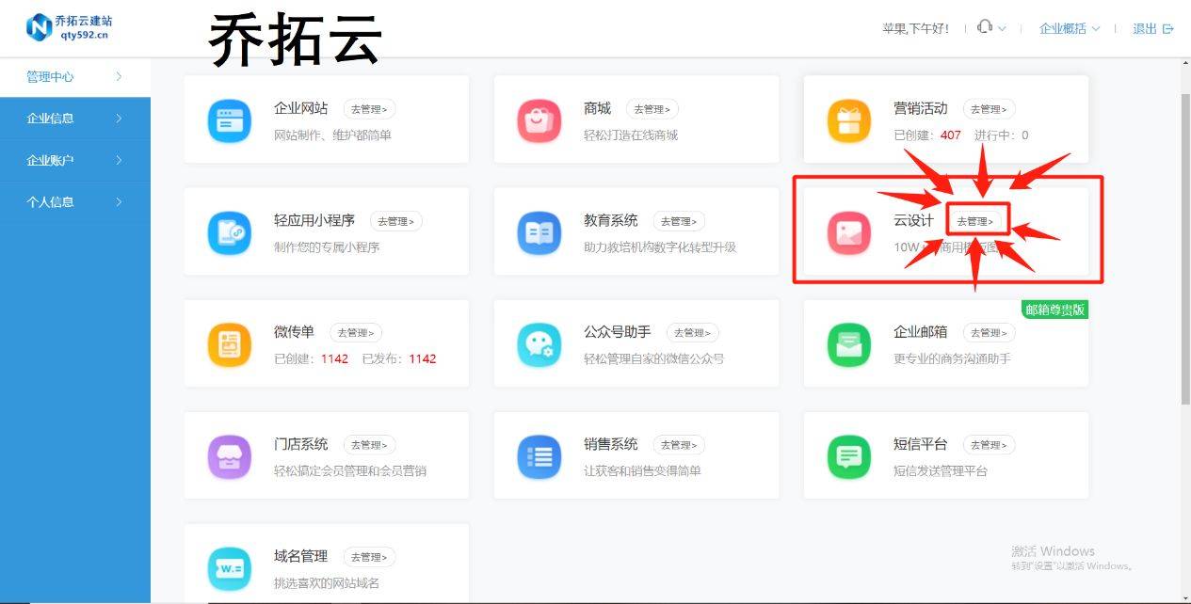Click the 企业邮箱 card title
Image resolution: width=1191 pixels, height=604 pixels.
(x=921, y=331)
